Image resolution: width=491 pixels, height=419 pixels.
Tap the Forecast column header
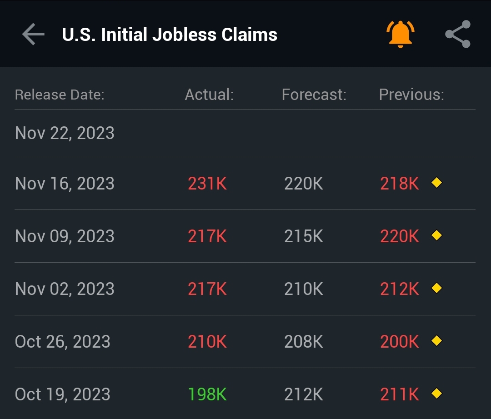(x=314, y=95)
